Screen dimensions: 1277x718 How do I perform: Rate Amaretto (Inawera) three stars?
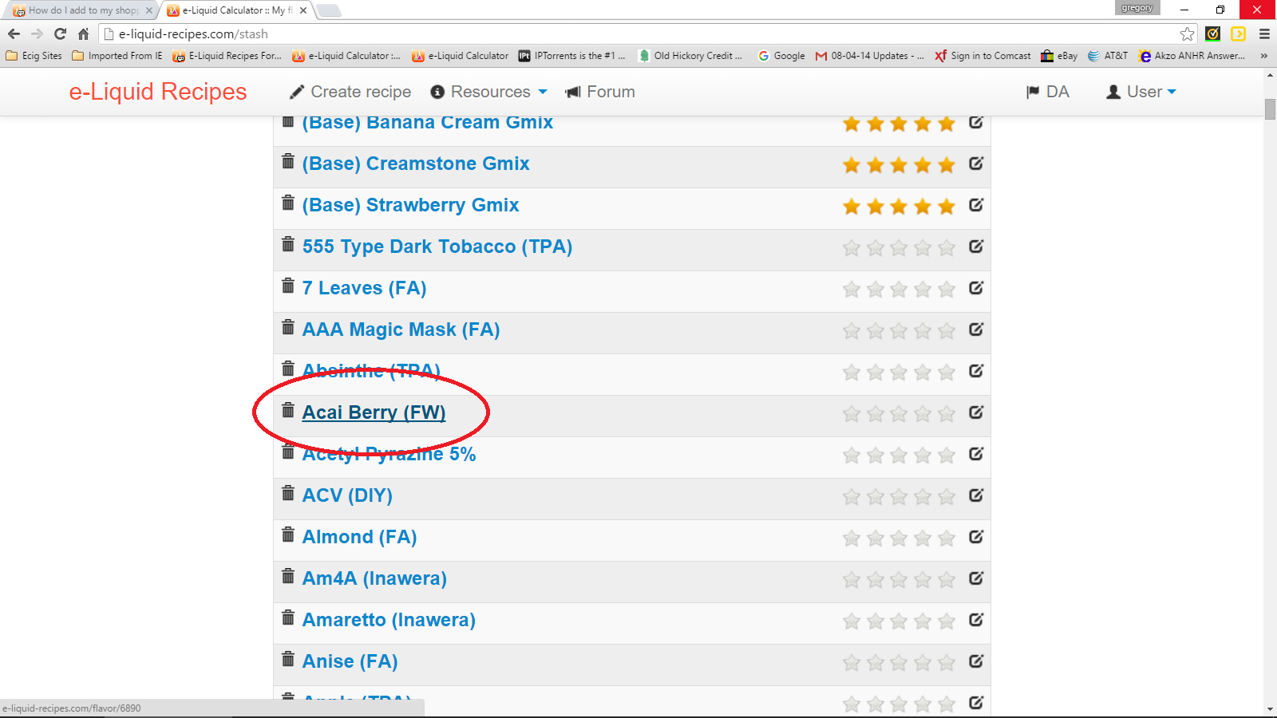coord(899,621)
